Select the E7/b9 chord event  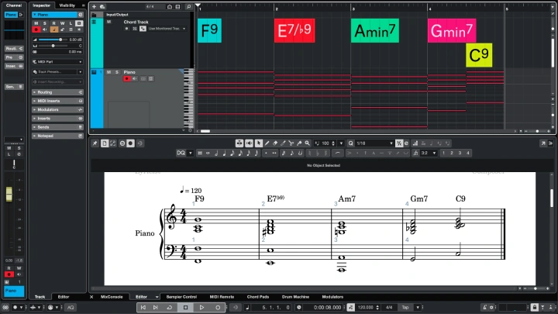(x=294, y=30)
